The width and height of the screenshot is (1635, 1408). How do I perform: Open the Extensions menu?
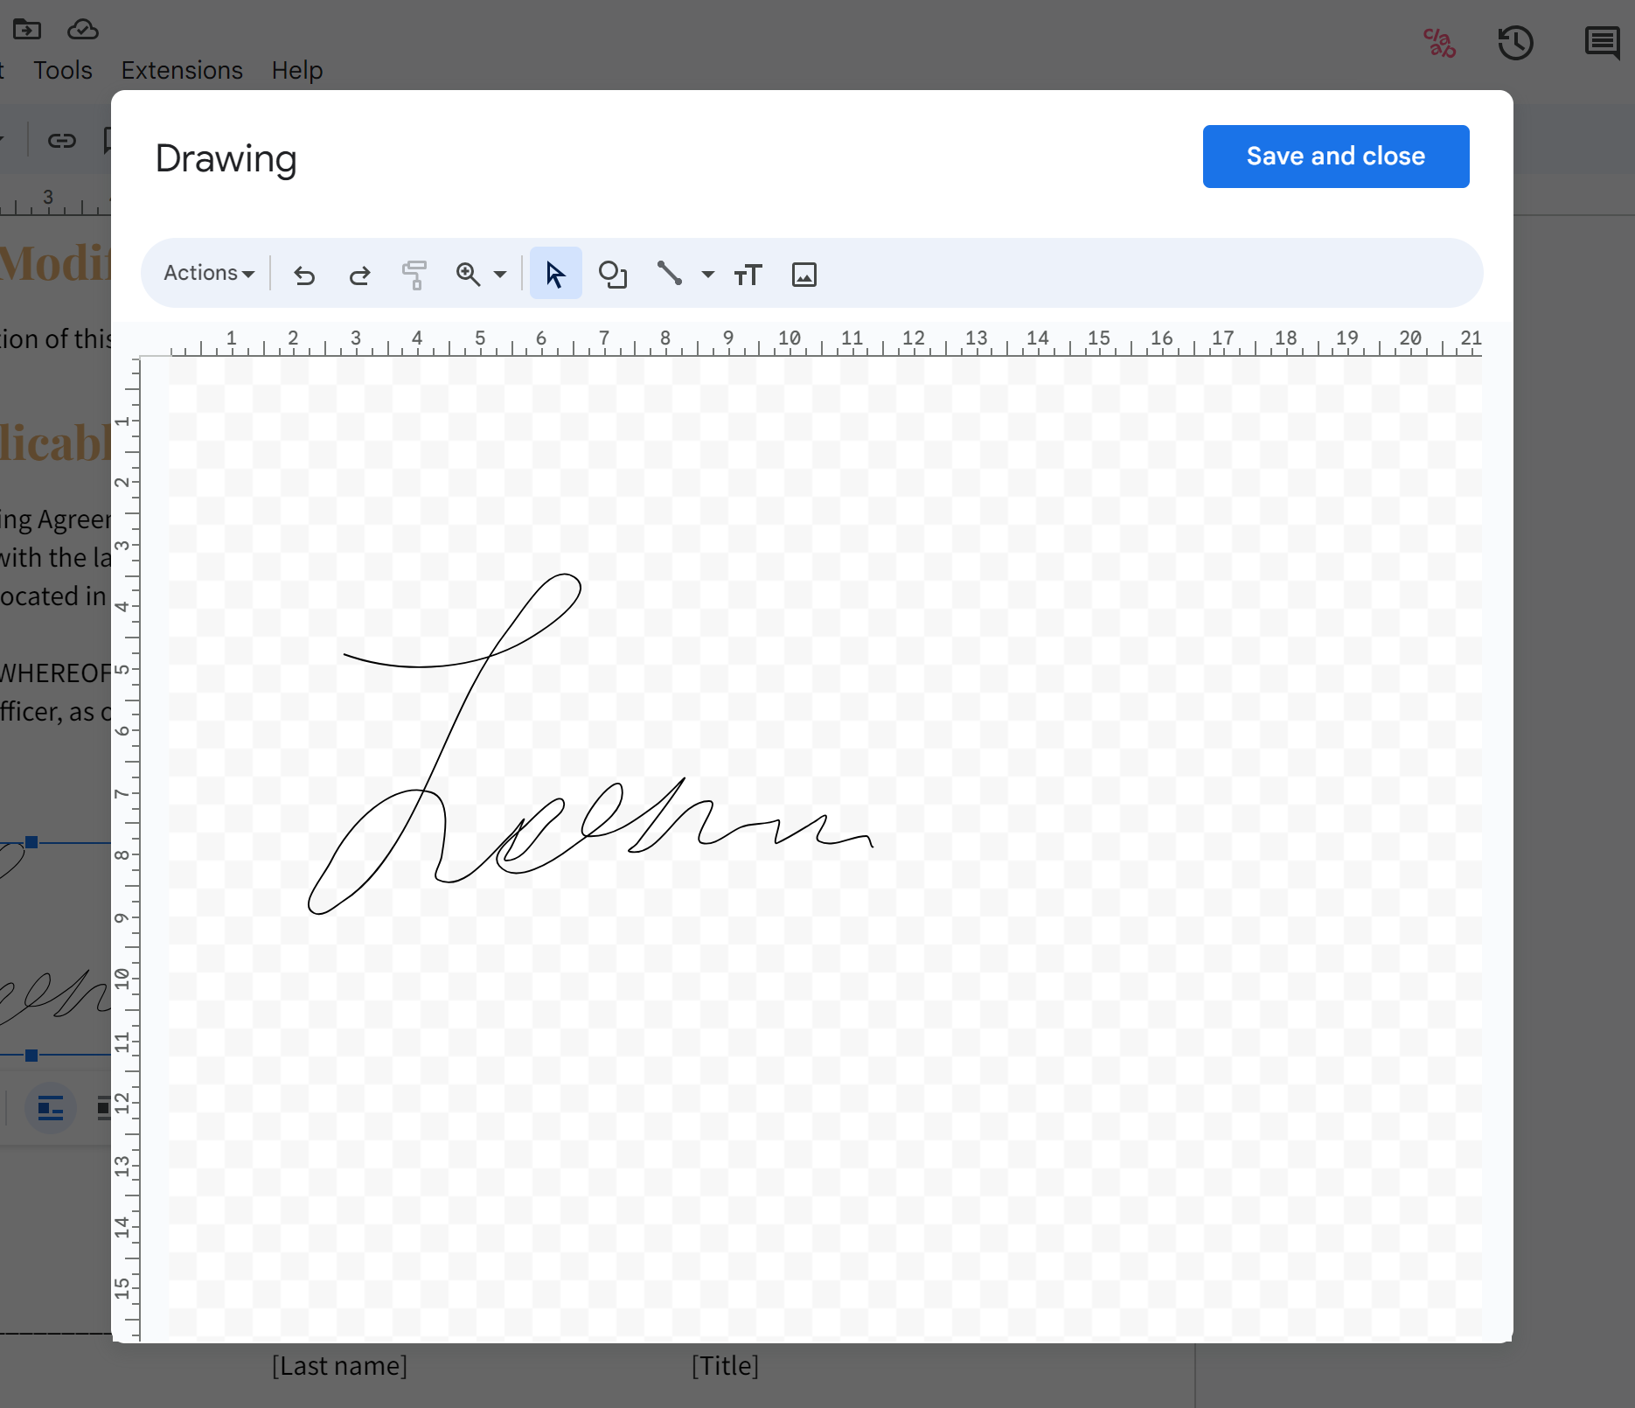(x=181, y=70)
